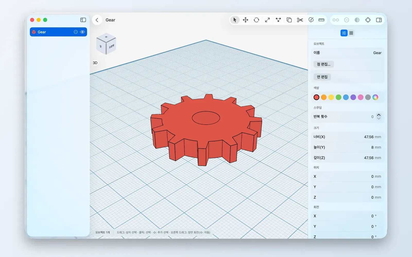This screenshot has width=412, height=257.
Task: Click the two-circles group icon
Action: (336, 20)
